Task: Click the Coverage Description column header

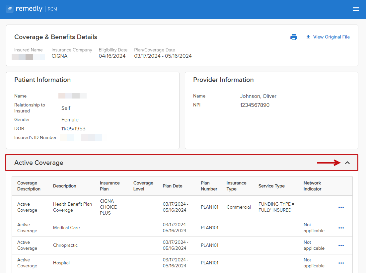Action: pos(29,186)
